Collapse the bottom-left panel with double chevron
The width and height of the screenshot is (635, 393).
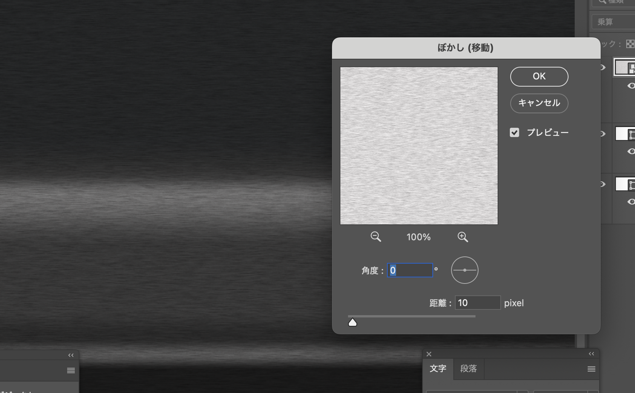(71, 355)
